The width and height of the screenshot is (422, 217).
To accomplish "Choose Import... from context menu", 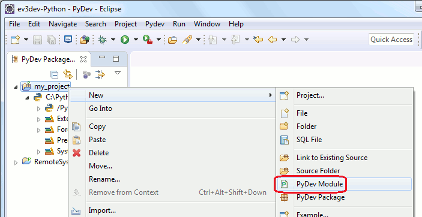I will click(172, 210).
